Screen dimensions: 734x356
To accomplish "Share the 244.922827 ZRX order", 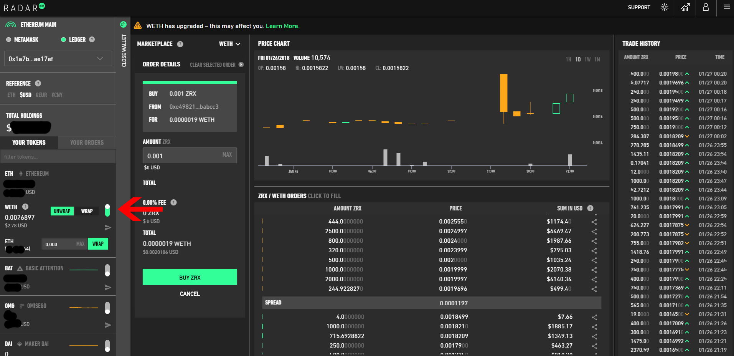I will pos(594,289).
